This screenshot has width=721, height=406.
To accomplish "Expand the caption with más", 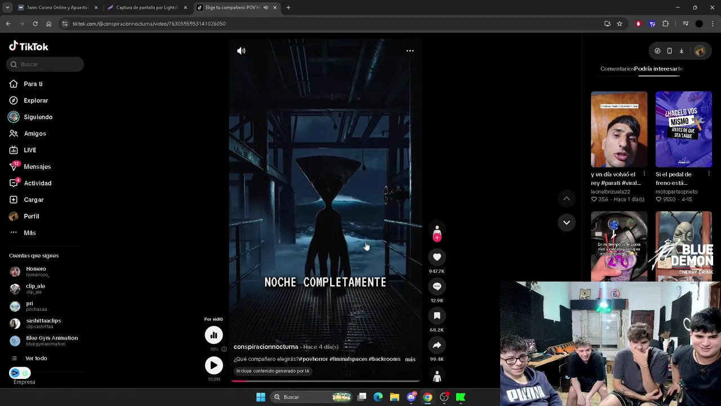I will [410, 359].
